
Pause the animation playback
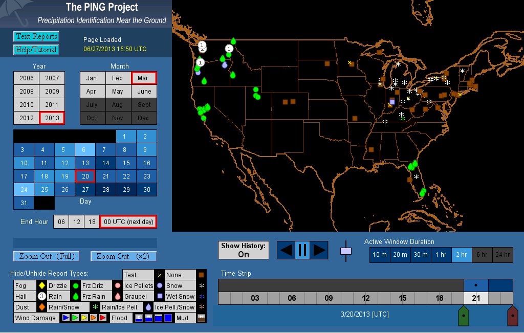[302, 250]
